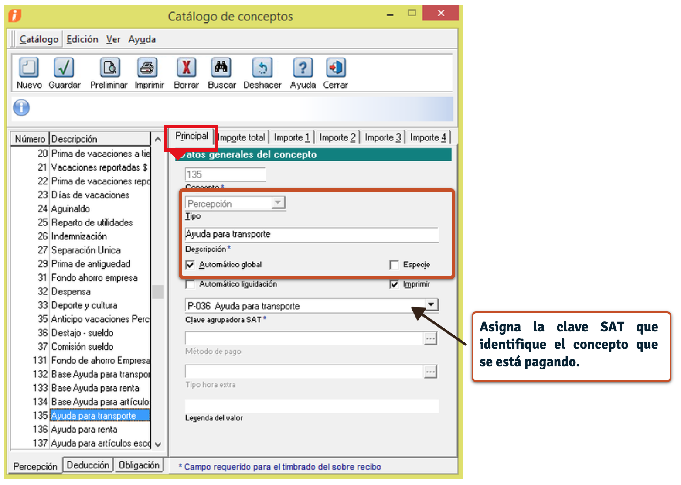
Task: Click the Descripción field with Ayuda para transporte
Action: pos(312,235)
